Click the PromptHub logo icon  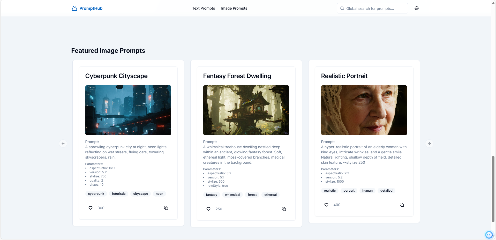click(74, 8)
